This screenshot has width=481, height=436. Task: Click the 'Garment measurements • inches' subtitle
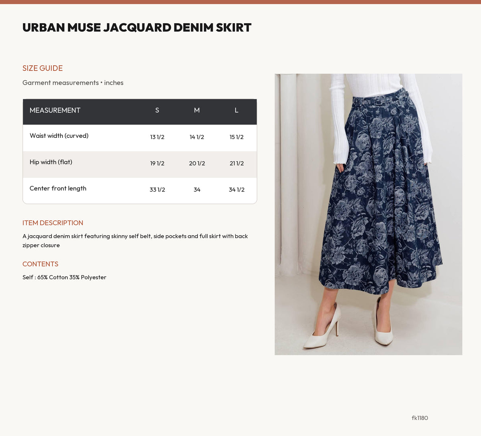pyautogui.click(x=73, y=83)
